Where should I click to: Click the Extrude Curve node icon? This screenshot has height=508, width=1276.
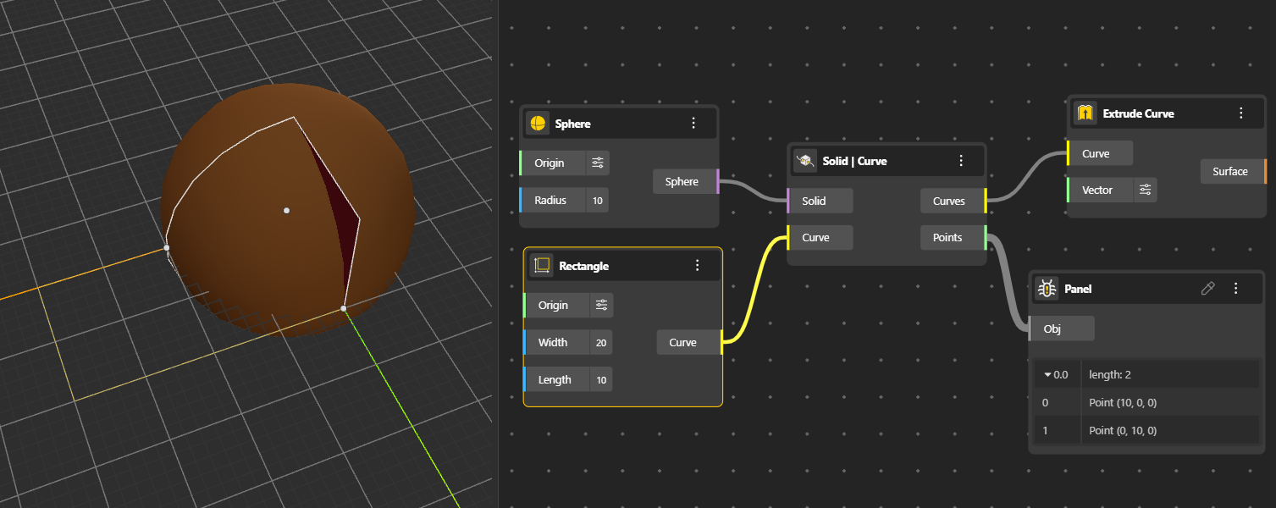coord(1085,113)
